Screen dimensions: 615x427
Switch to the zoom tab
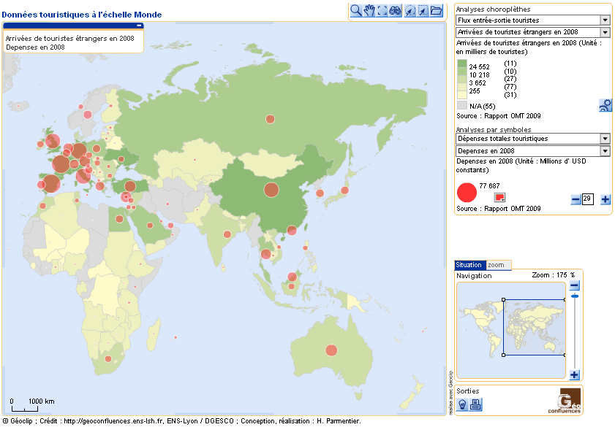[497, 265]
